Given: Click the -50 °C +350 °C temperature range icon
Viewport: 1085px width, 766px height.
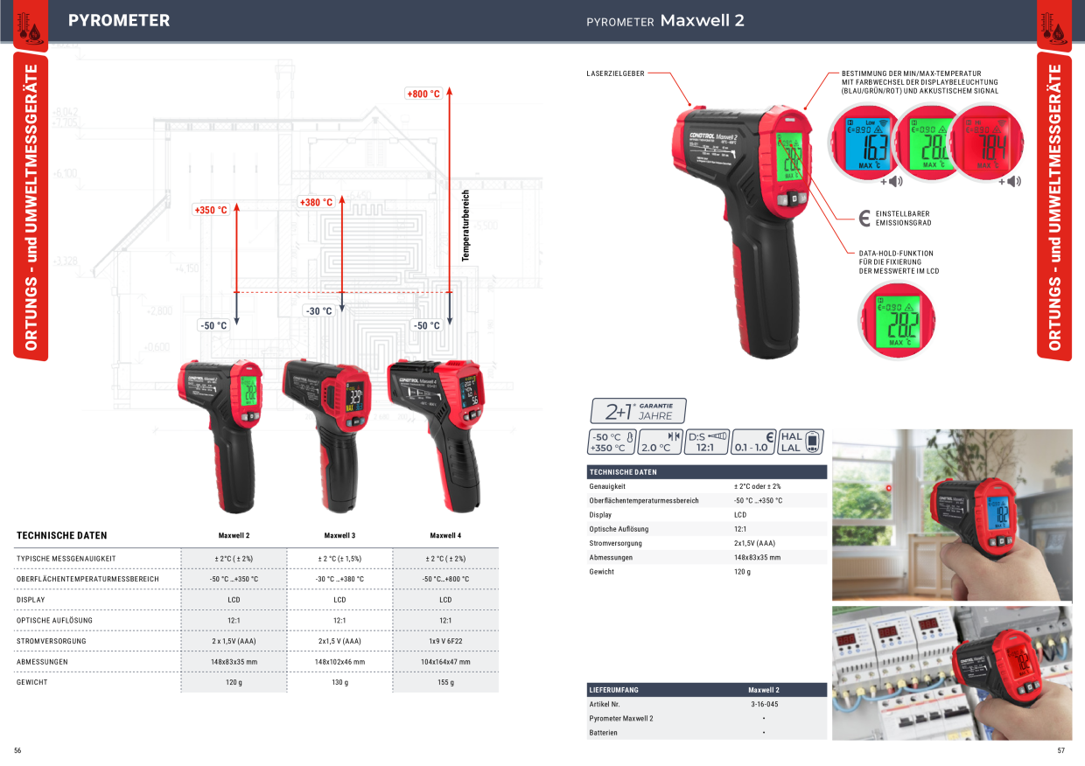Looking at the screenshot, I should (x=611, y=442).
